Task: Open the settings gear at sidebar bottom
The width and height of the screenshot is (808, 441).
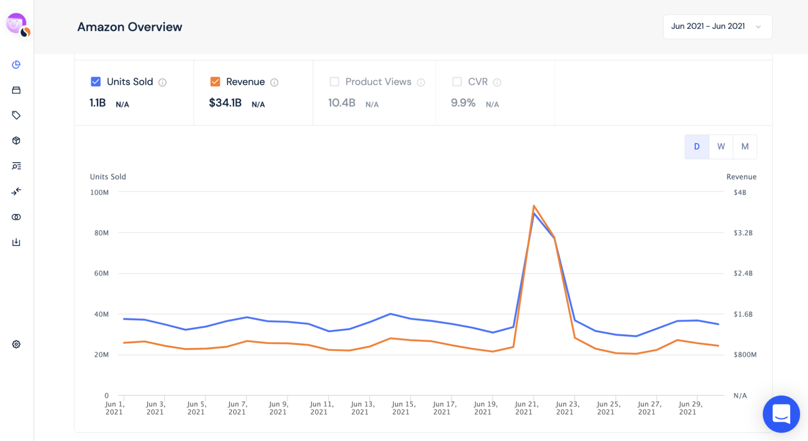Action: [x=16, y=344]
